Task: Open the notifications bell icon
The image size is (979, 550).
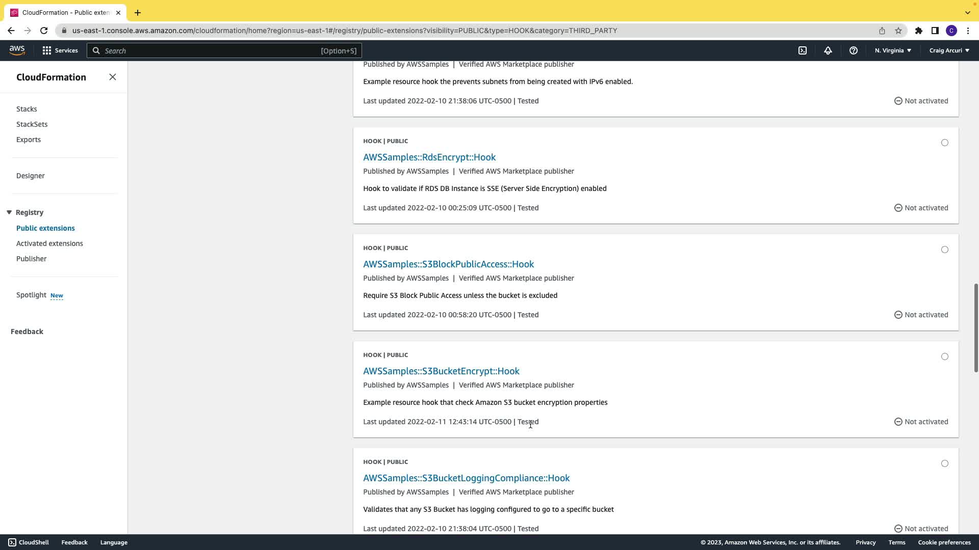Action: (x=828, y=50)
